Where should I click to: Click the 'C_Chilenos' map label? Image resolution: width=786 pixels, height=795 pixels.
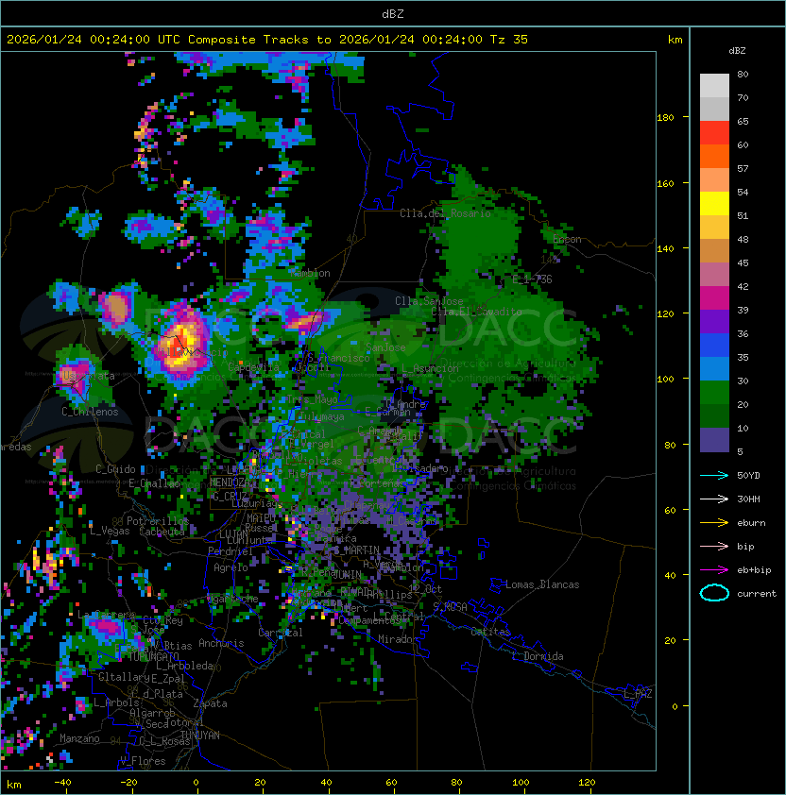(90, 412)
